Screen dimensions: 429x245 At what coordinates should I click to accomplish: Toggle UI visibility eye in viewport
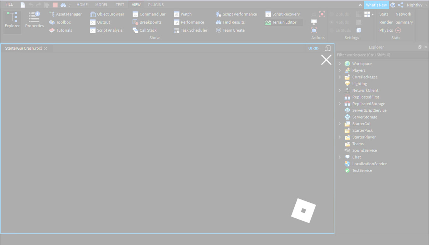pyautogui.click(x=313, y=48)
